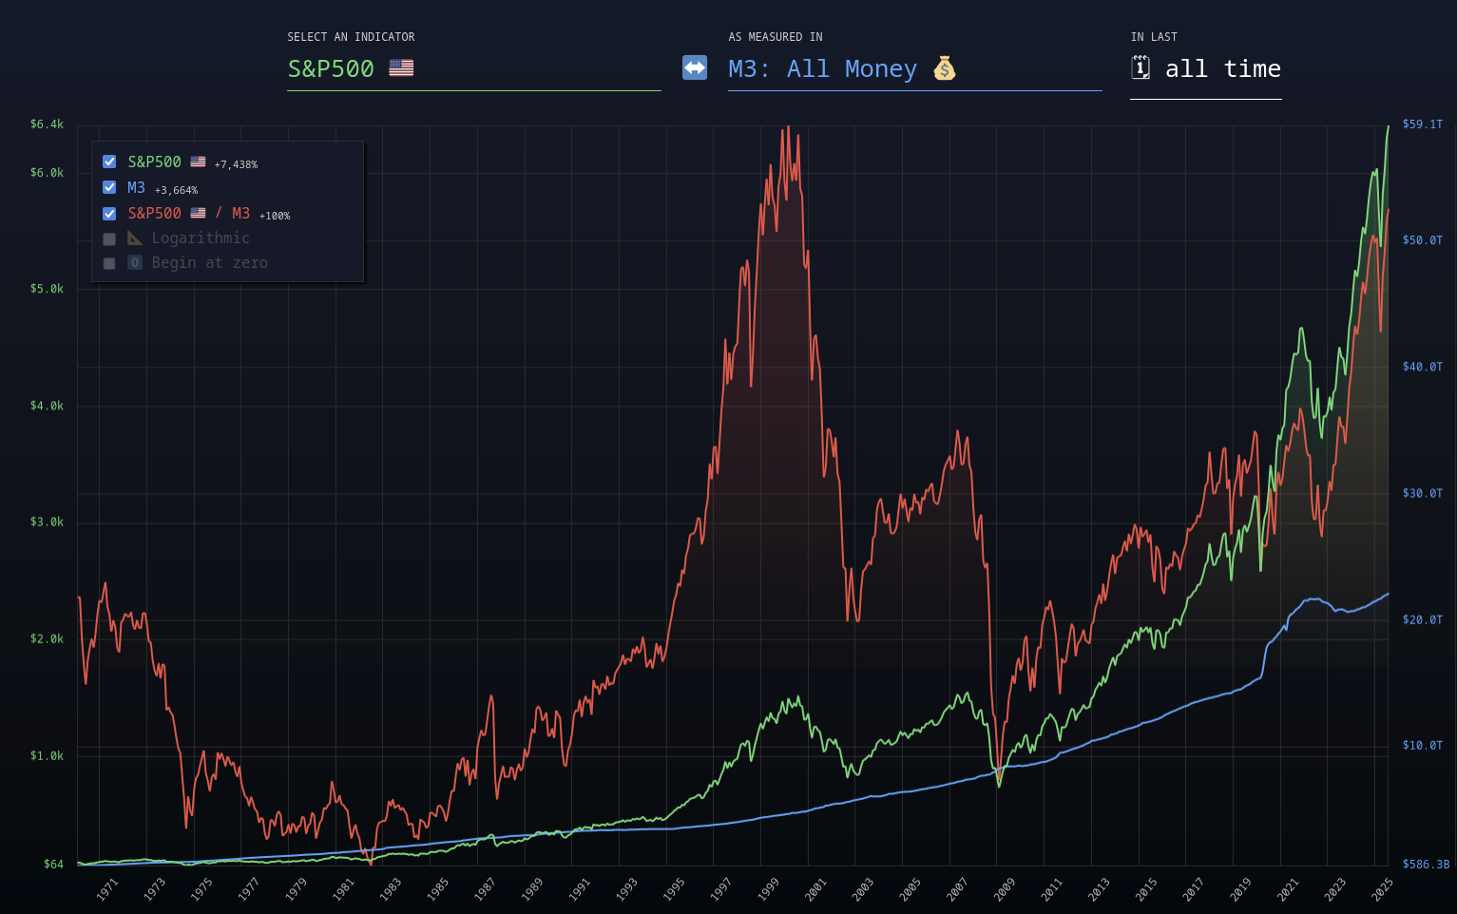1457x914 pixels.
Task: Click the $40.0T right axis label
Action: tap(1423, 367)
